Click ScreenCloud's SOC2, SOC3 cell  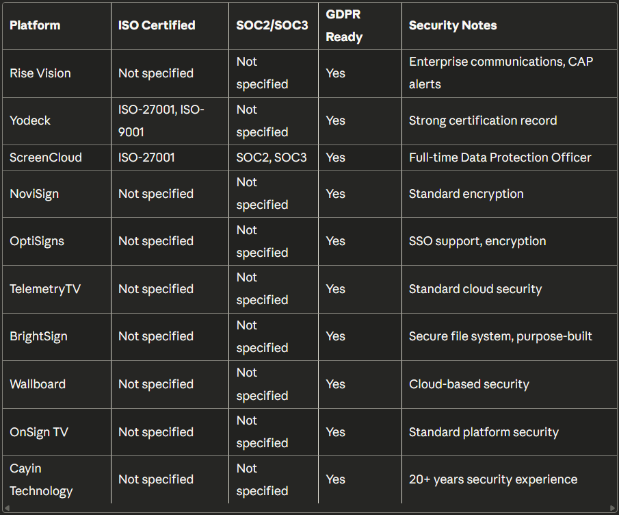(x=272, y=158)
